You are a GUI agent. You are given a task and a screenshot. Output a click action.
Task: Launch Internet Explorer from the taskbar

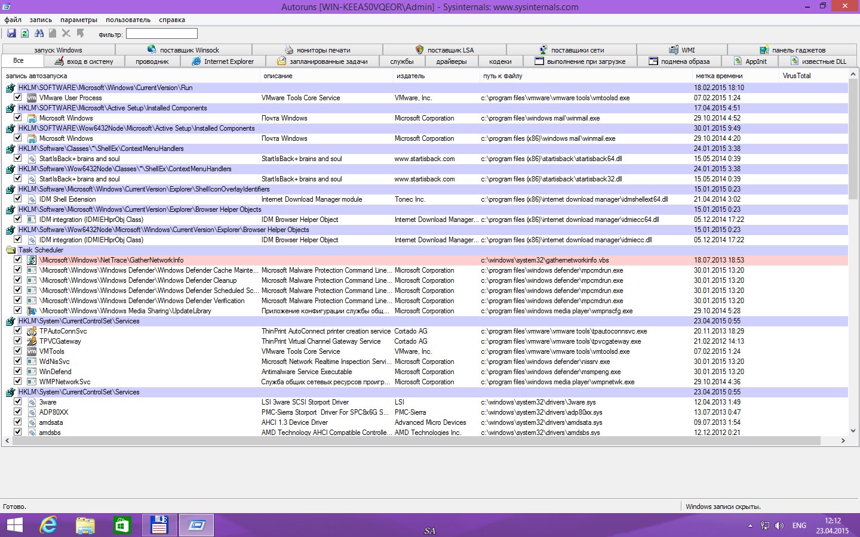coord(48,525)
